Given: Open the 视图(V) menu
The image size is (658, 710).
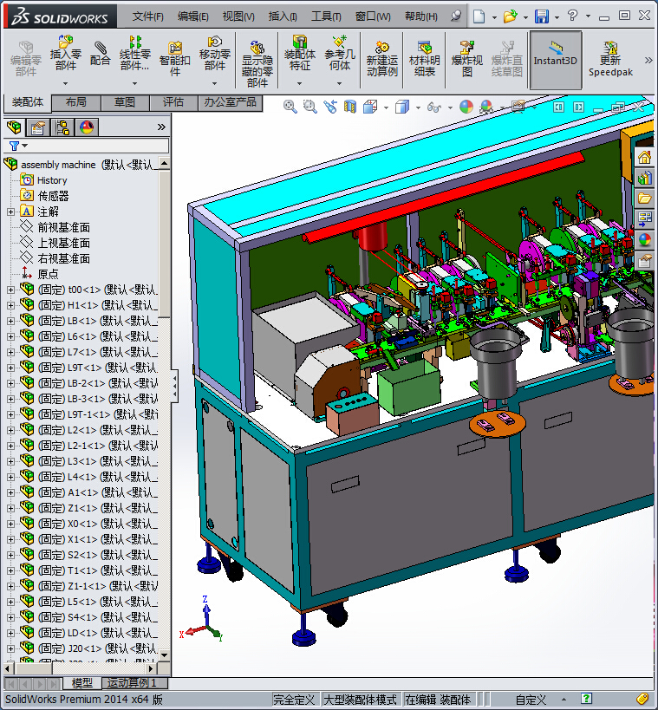Looking at the screenshot, I should tap(238, 16).
